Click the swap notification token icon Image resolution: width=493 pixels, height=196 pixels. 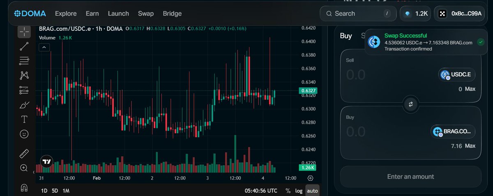coord(374,42)
